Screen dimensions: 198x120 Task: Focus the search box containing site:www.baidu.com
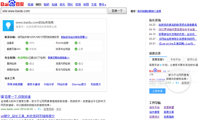tap(54, 11)
